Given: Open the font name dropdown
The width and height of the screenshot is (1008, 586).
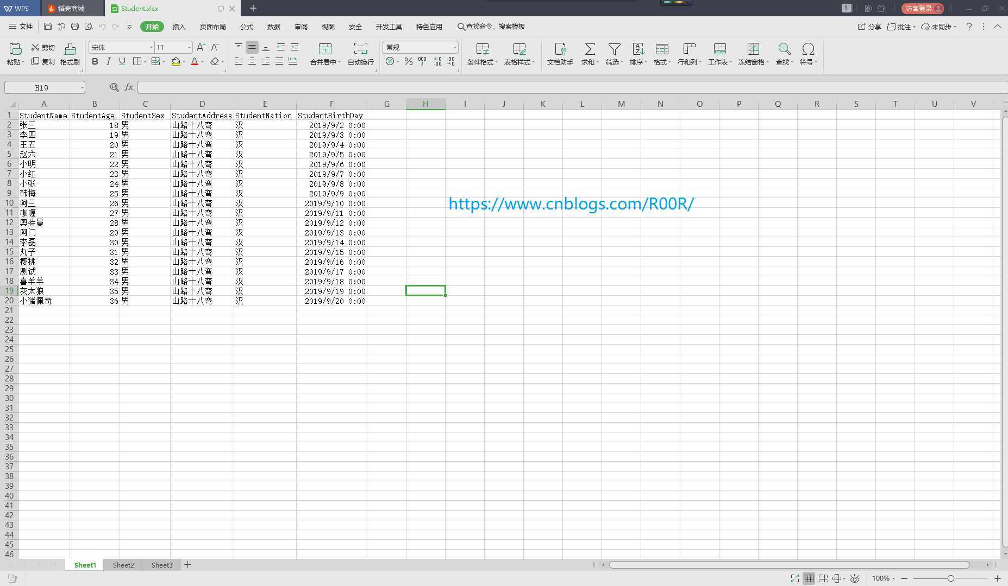Looking at the screenshot, I should coord(151,48).
